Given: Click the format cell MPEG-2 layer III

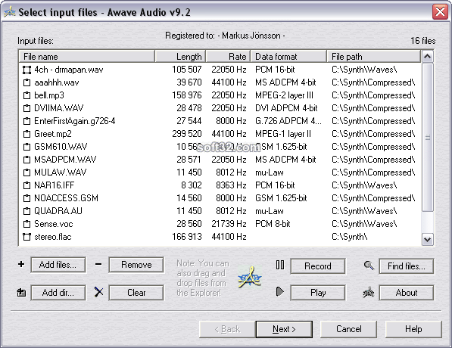Looking at the screenshot, I should (x=284, y=95).
